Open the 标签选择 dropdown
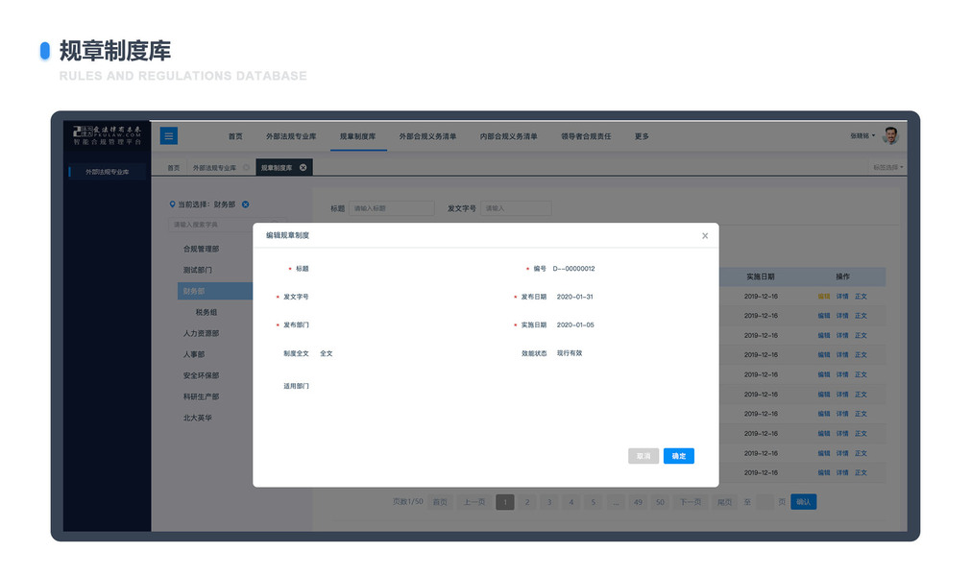Viewport: 971px width, 576px height. tap(888, 168)
